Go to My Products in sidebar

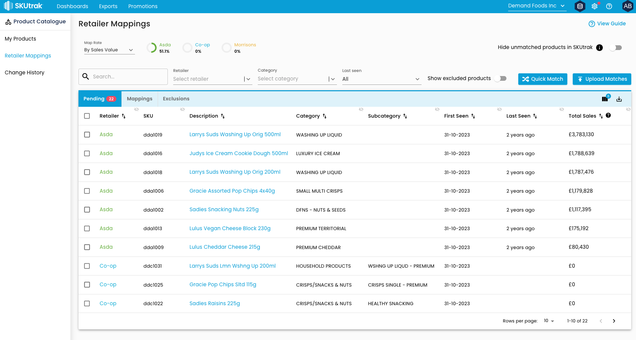point(20,39)
